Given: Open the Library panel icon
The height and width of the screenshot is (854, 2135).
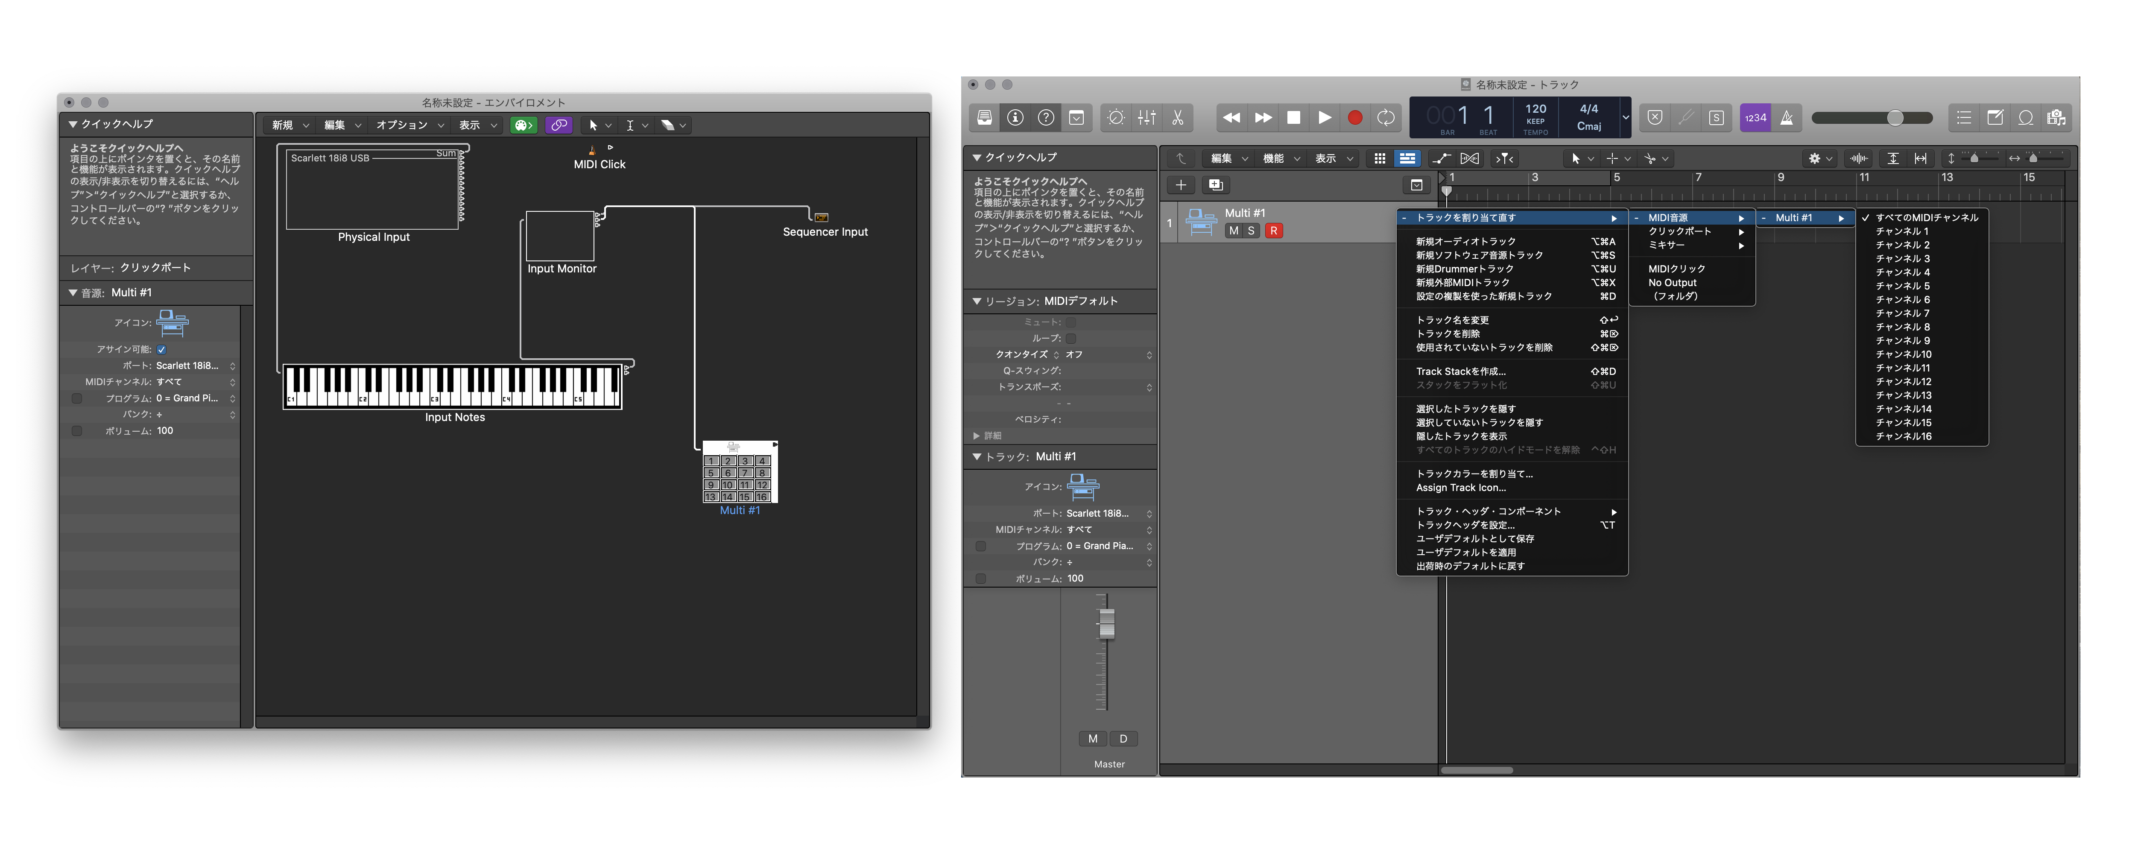Looking at the screenshot, I should pyautogui.click(x=984, y=118).
